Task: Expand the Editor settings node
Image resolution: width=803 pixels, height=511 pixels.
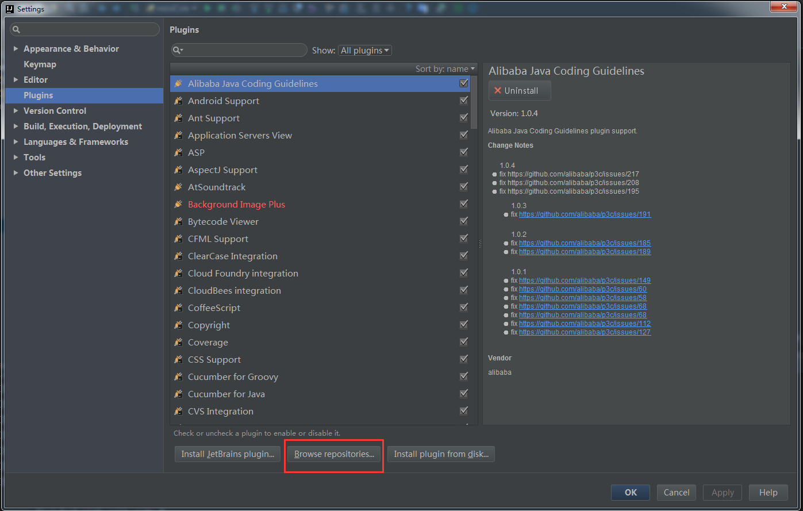Action: pyautogui.click(x=16, y=80)
